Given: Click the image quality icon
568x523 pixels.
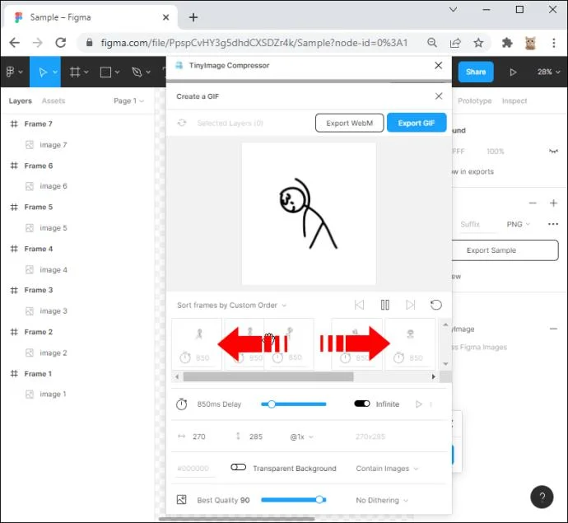Looking at the screenshot, I should (x=181, y=499).
